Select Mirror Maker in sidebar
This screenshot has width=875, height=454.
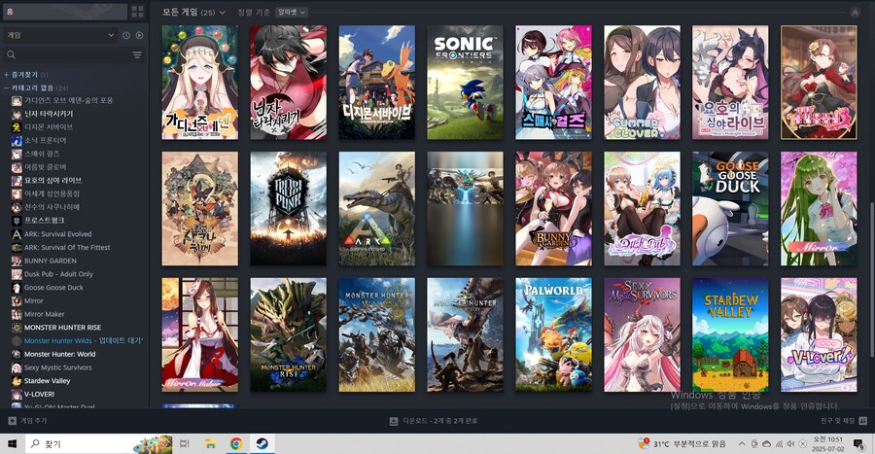pyautogui.click(x=44, y=314)
